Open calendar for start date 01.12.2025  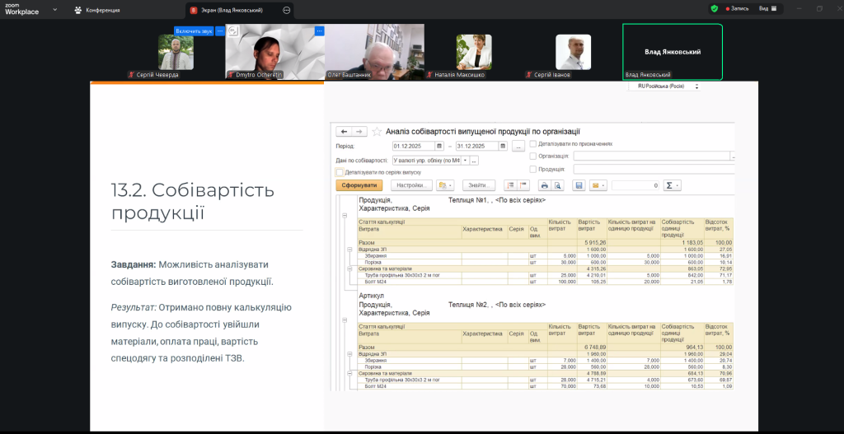point(439,146)
